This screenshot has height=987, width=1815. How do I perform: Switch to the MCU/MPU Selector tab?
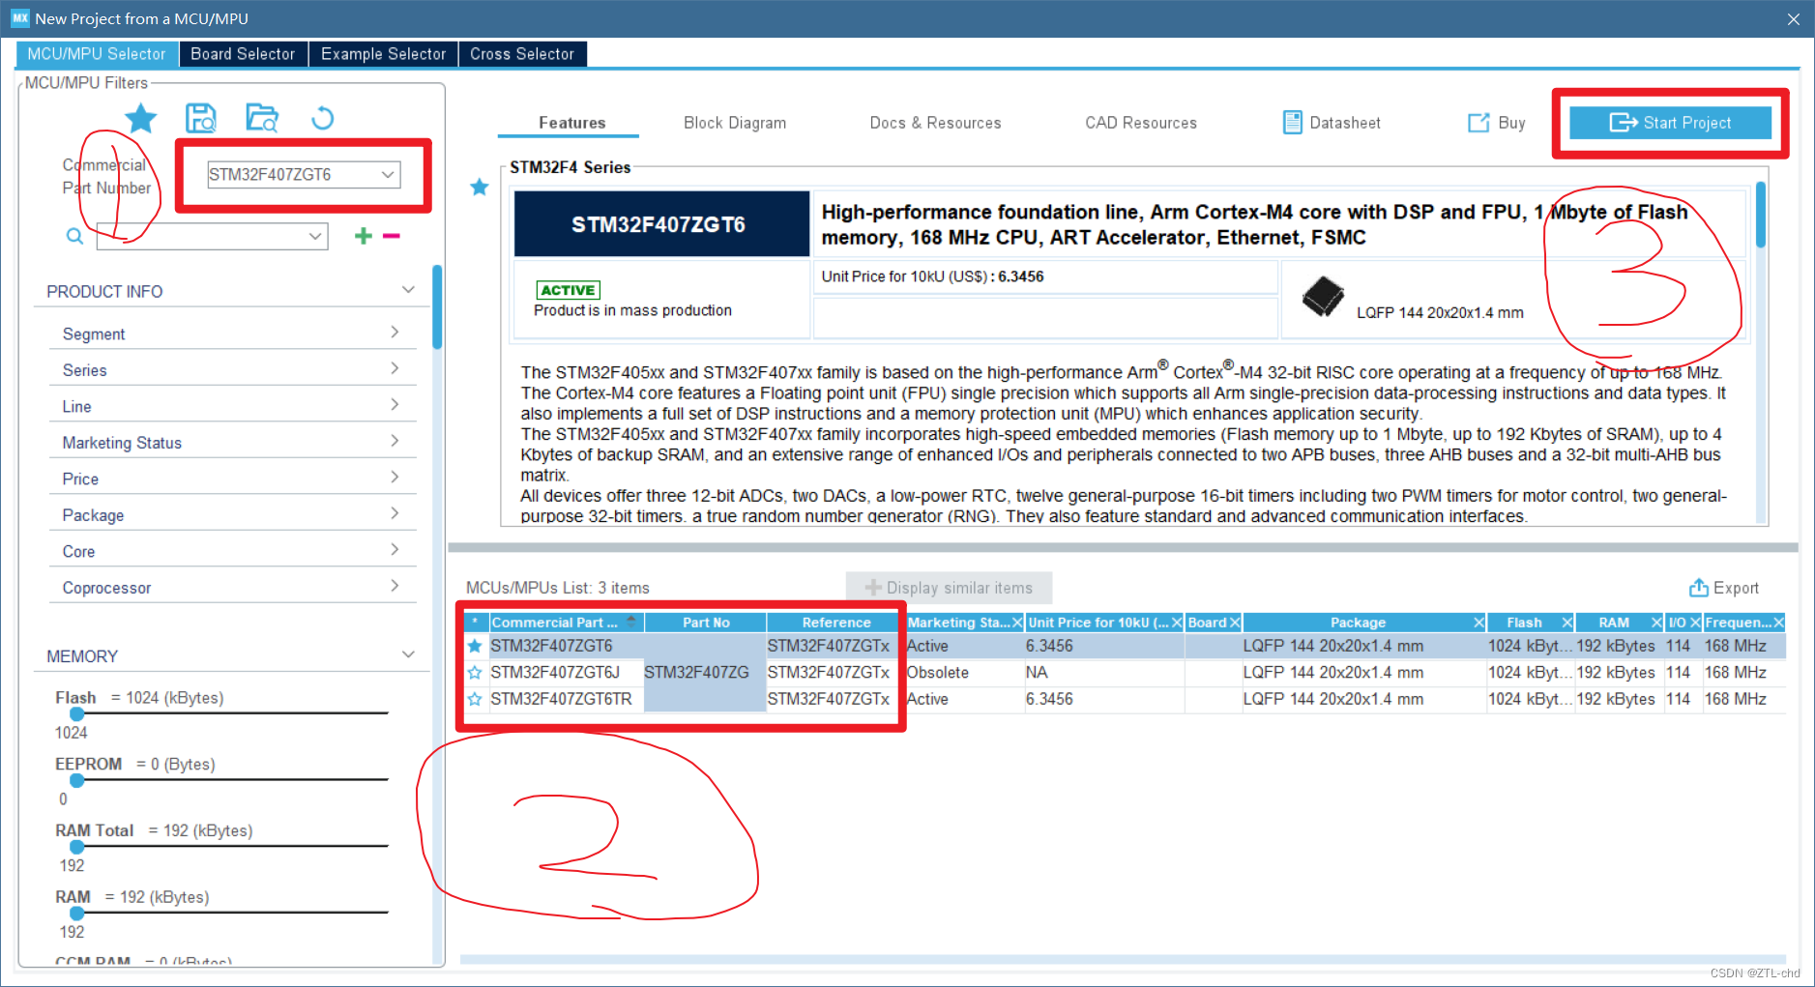(x=97, y=54)
